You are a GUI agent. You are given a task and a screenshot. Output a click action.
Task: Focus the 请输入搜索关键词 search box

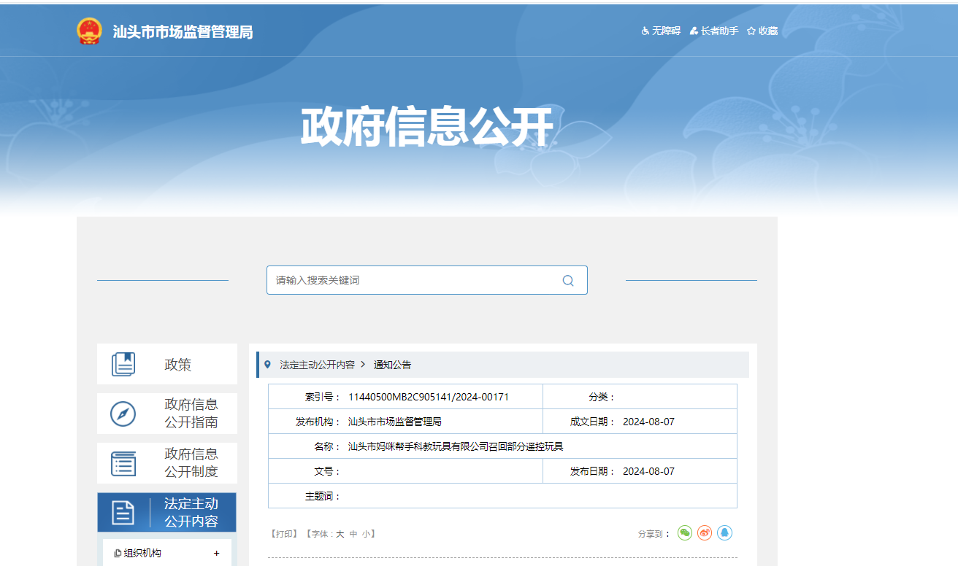click(x=413, y=281)
